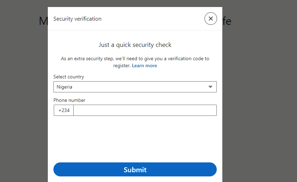Open the Learn more link
The image size is (297, 182).
pyautogui.click(x=144, y=65)
